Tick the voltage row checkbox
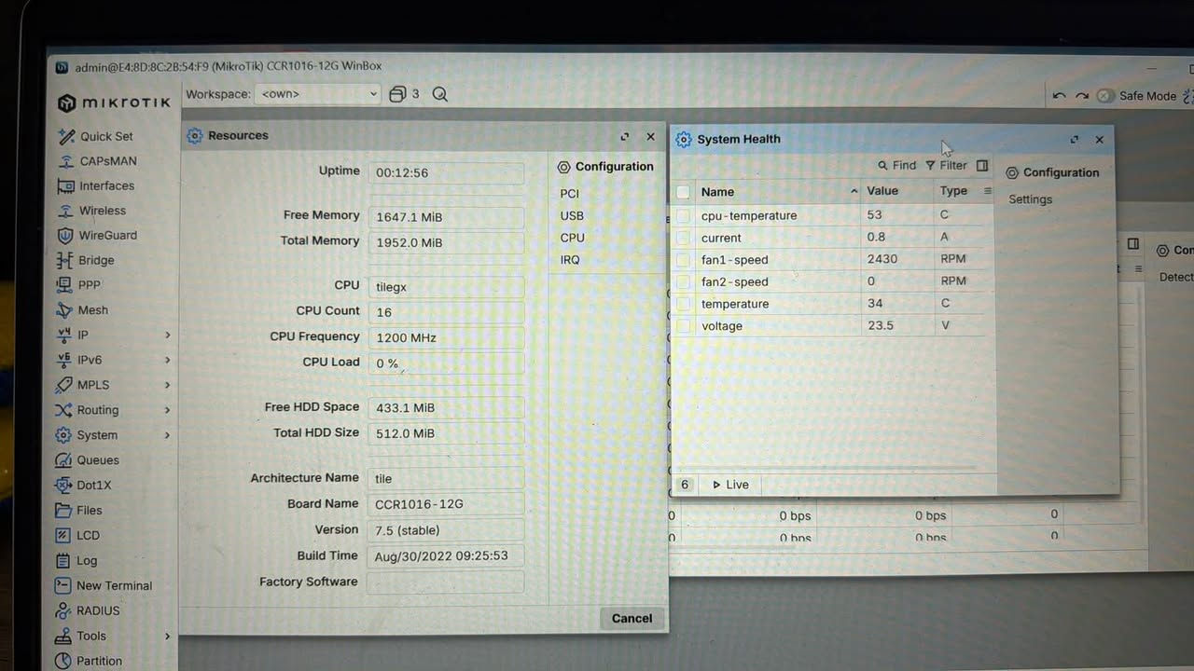 [x=684, y=325]
